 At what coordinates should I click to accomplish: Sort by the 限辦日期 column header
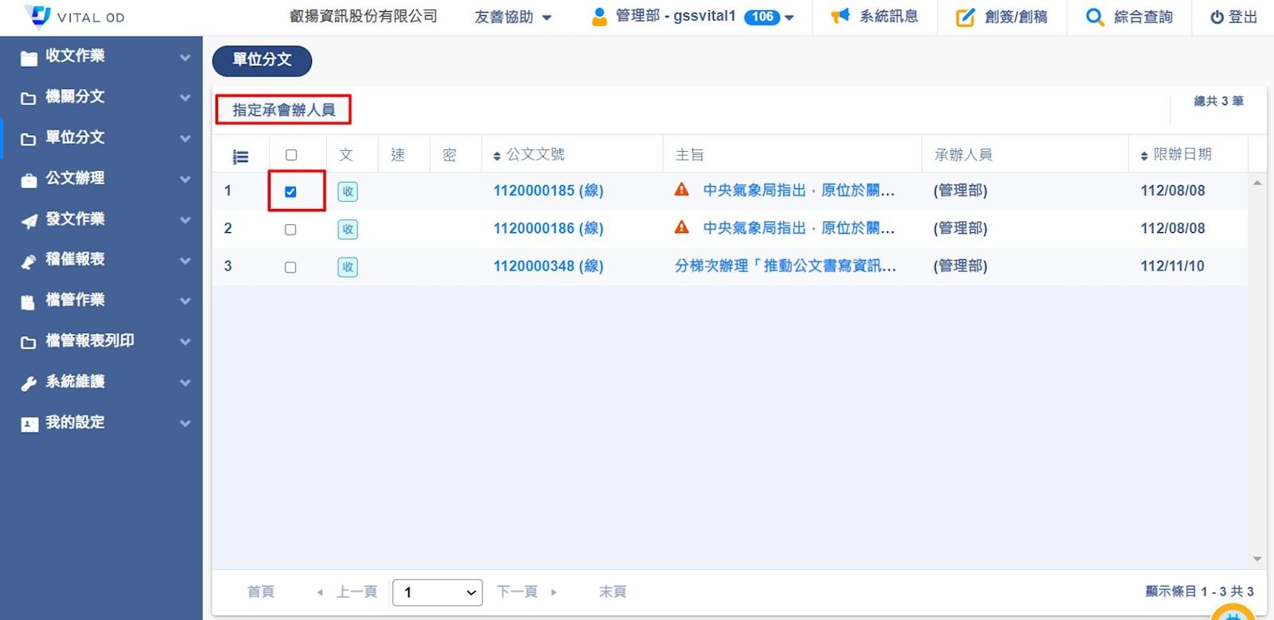(1181, 154)
